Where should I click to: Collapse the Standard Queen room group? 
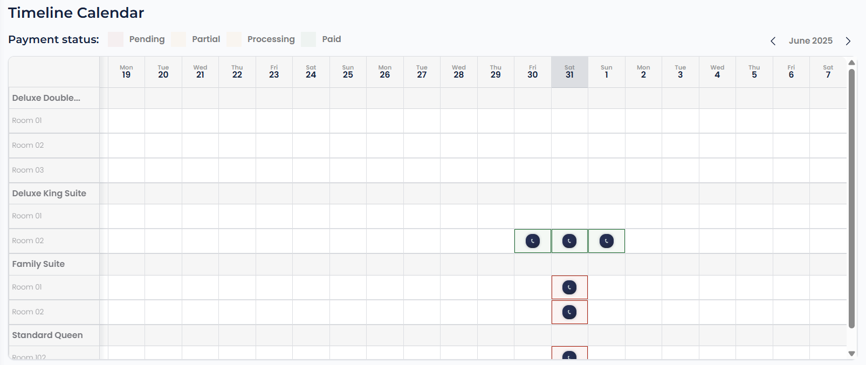47,335
